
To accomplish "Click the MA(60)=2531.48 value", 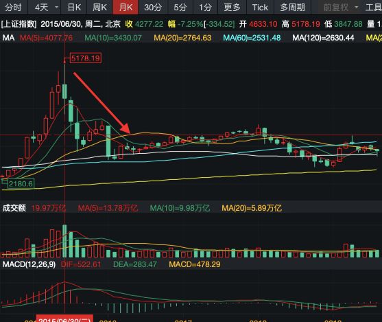I will pos(252,38).
